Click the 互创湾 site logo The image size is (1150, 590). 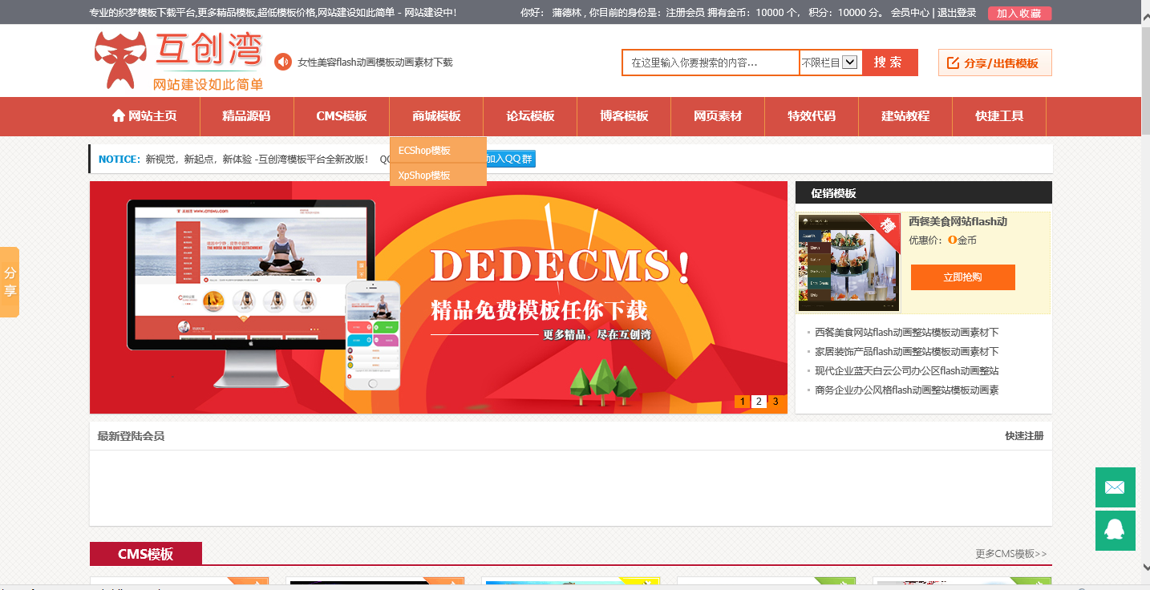[179, 61]
